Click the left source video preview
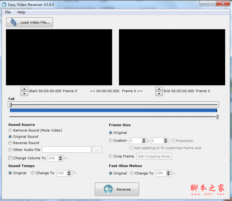The height and width of the screenshot is (201, 232). pos(59,57)
